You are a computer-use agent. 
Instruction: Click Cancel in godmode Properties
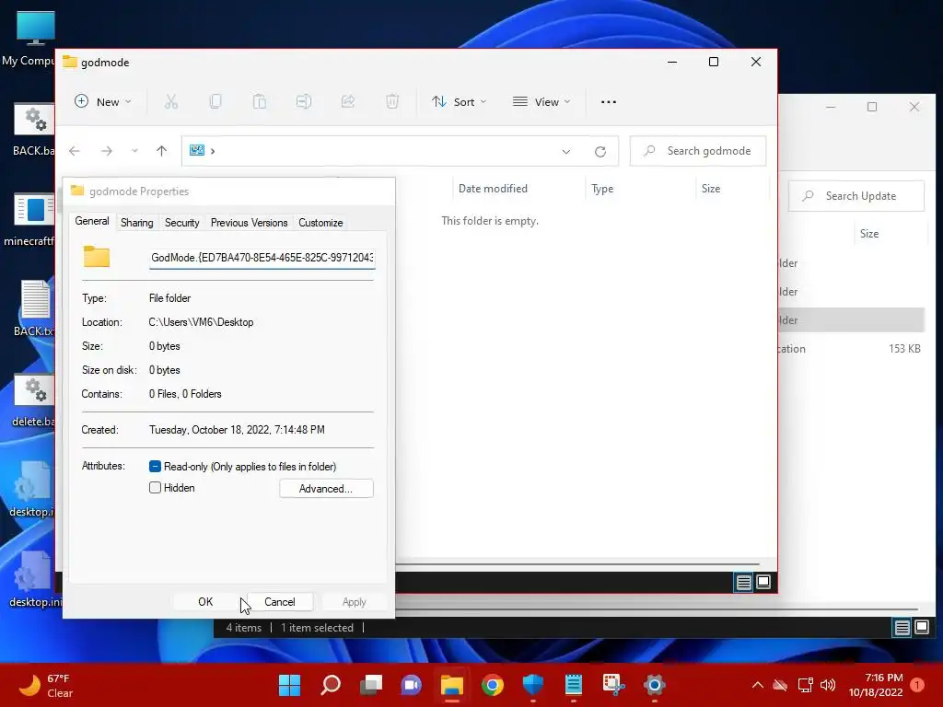[x=280, y=602]
